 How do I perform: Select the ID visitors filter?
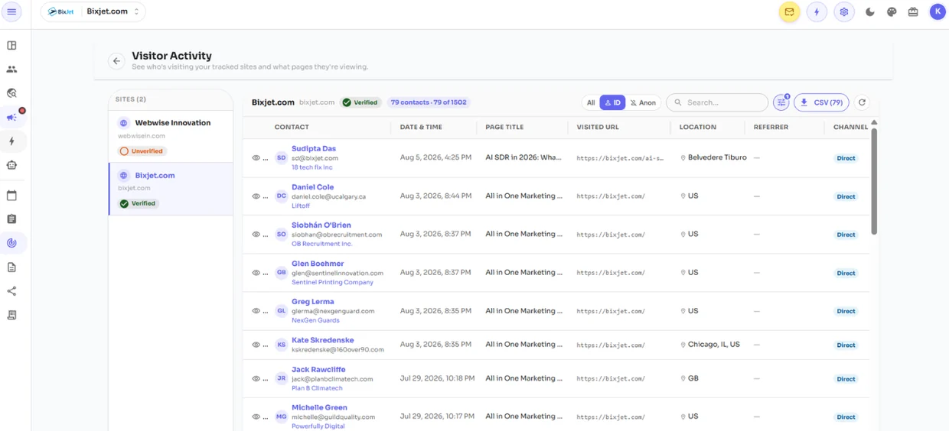(x=612, y=102)
